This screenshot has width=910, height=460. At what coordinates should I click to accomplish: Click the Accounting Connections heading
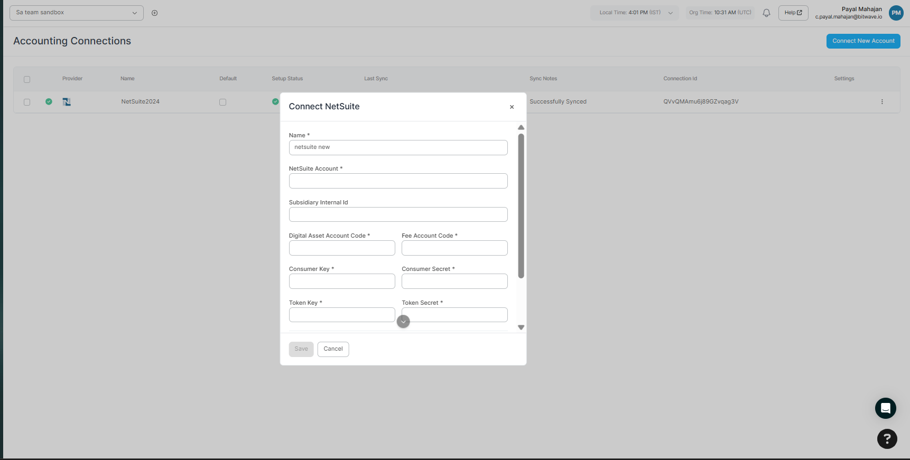72,41
